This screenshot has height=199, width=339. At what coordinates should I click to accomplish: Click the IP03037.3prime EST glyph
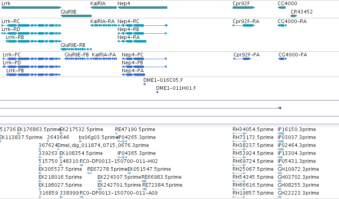coord(280,141)
